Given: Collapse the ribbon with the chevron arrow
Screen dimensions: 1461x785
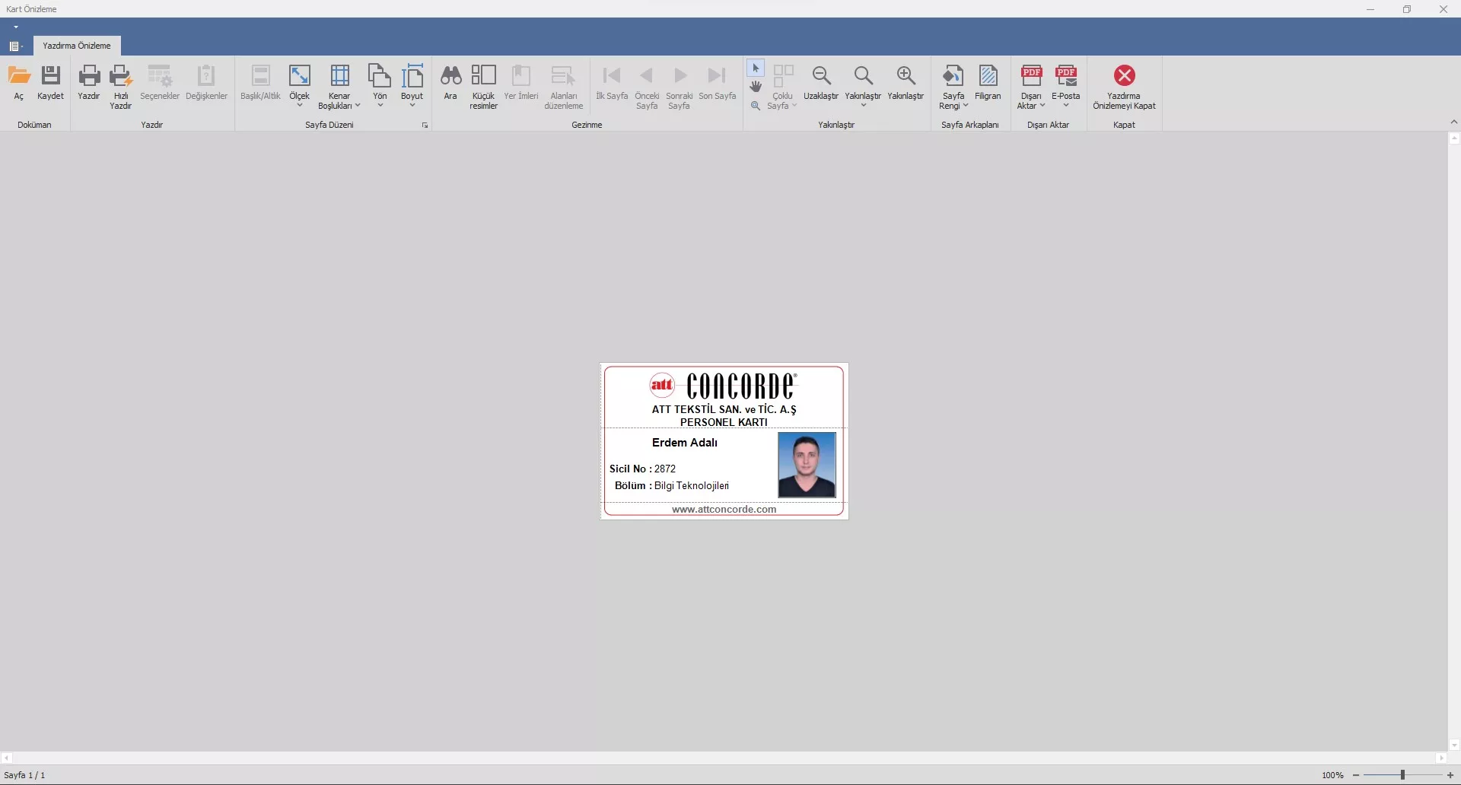Looking at the screenshot, I should 1453,122.
